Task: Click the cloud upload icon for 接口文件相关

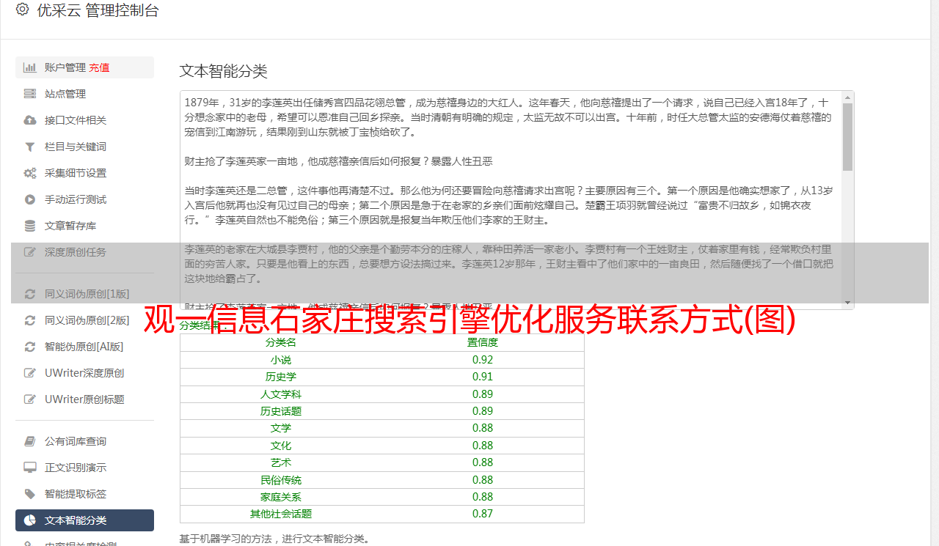Action: pyautogui.click(x=30, y=120)
